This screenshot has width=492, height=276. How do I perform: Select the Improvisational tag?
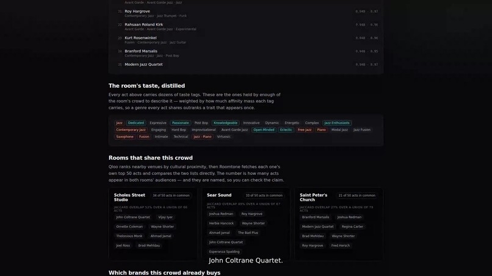pyautogui.click(x=204, y=130)
